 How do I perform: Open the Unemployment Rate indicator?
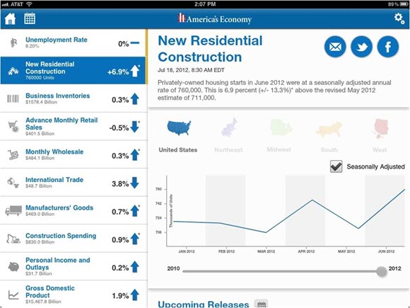click(x=74, y=42)
